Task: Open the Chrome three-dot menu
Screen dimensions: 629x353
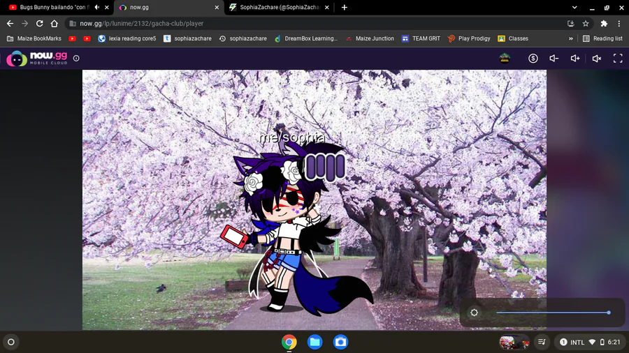Action: pyautogui.click(x=619, y=24)
